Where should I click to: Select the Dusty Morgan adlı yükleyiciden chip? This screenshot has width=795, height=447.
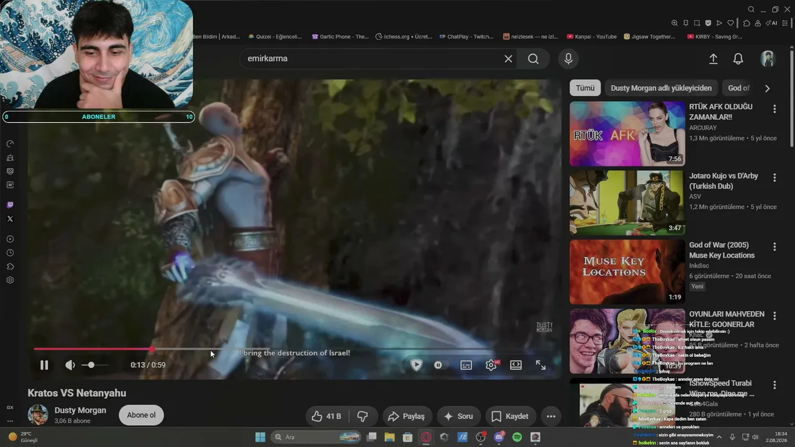[661, 88]
